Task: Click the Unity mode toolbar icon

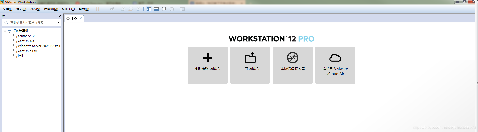Action: [x=172, y=9]
